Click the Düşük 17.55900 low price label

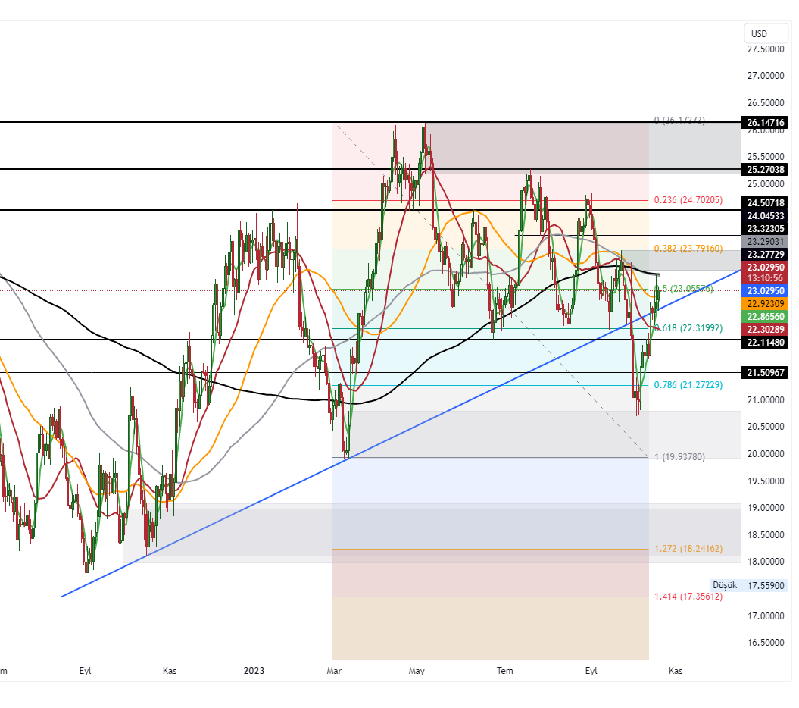[748, 585]
